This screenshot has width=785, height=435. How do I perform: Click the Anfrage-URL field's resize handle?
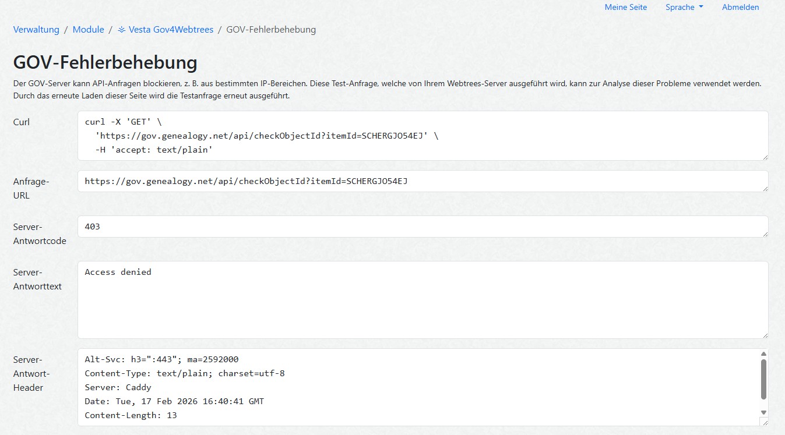click(765, 188)
